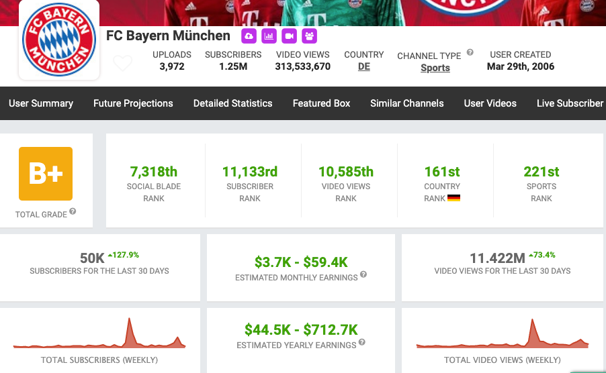606x373 pixels.
Task: Go to the Featured Box tab
Action: point(322,103)
